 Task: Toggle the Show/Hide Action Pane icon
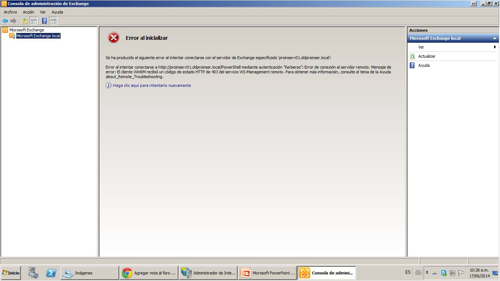(53, 21)
